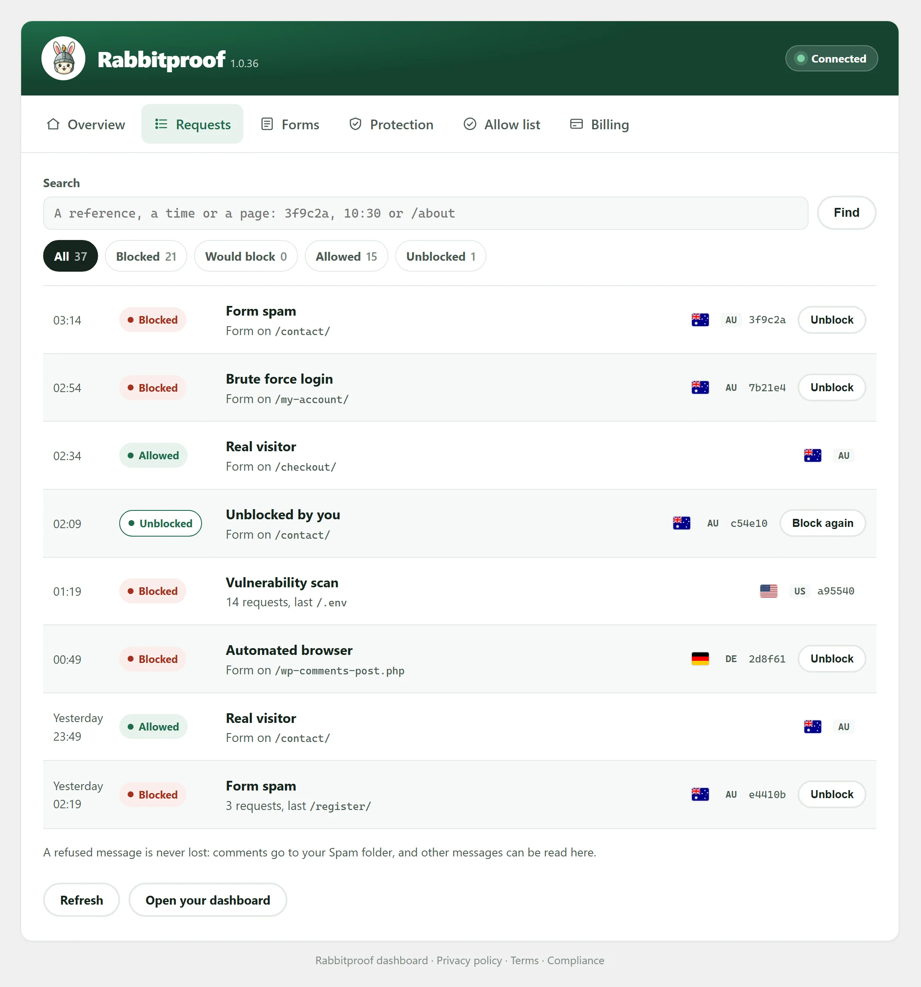
Task: Click the Refresh button
Action: [x=82, y=900]
